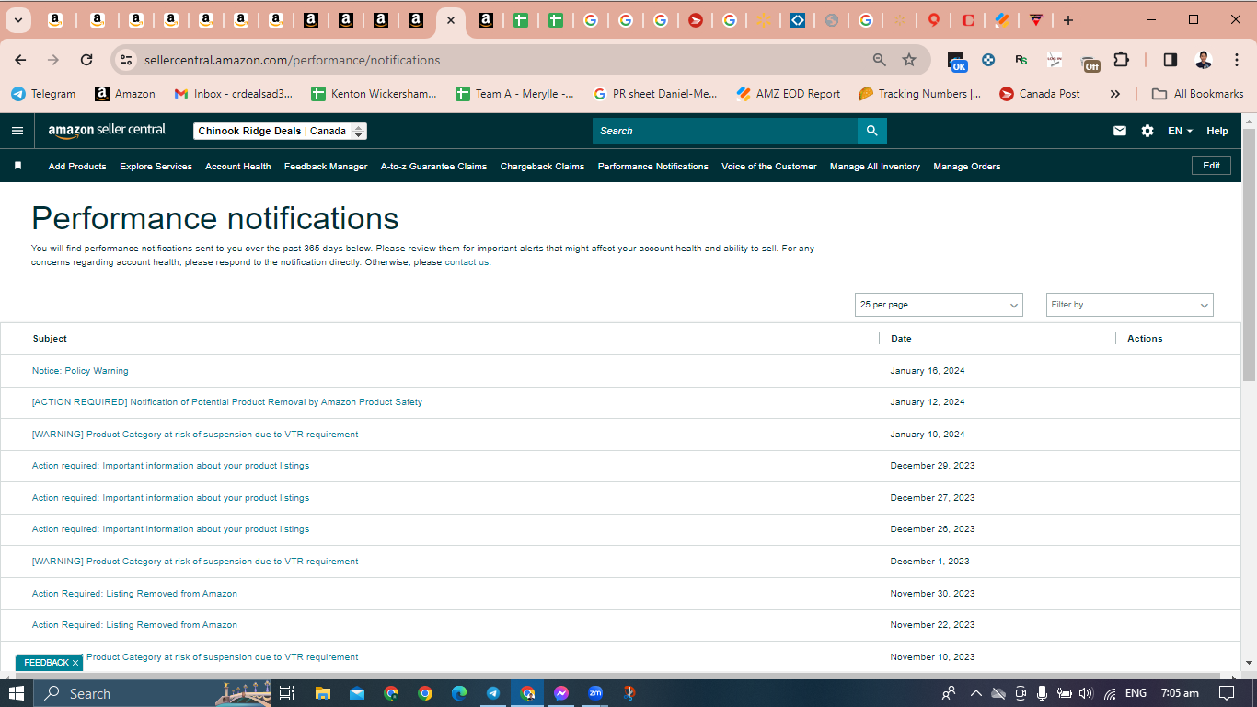This screenshot has height=707, width=1257.
Task: Click the taskbar volume speaker icon
Action: pos(1086,693)
